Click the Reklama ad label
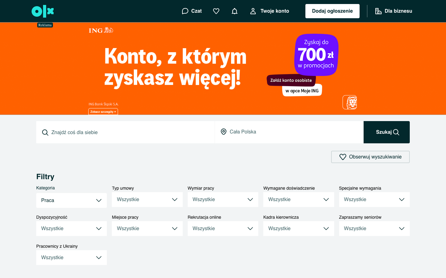This screenshot has height=278, width=446. pyautogui.click(x=45, y=25)
